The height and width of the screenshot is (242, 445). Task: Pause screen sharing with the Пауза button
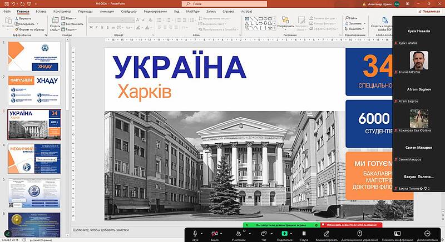click(x=304, y=234)
